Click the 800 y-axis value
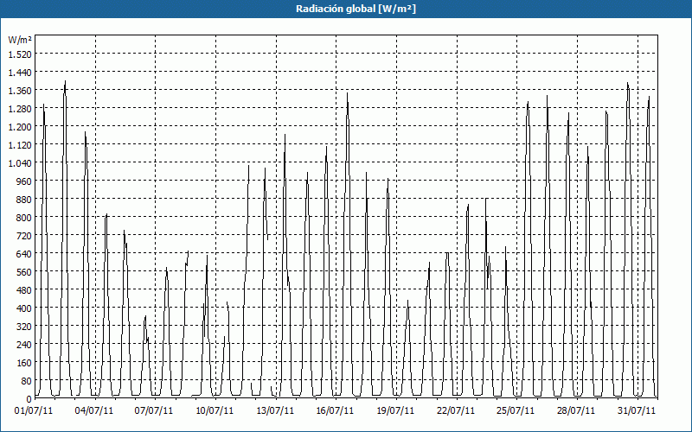 click(24, 218)
